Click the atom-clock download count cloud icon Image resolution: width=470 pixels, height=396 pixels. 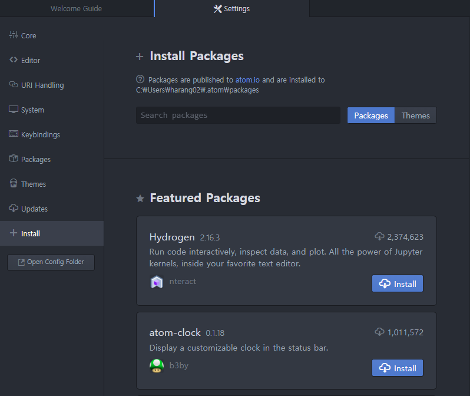[x=379, y=332]
